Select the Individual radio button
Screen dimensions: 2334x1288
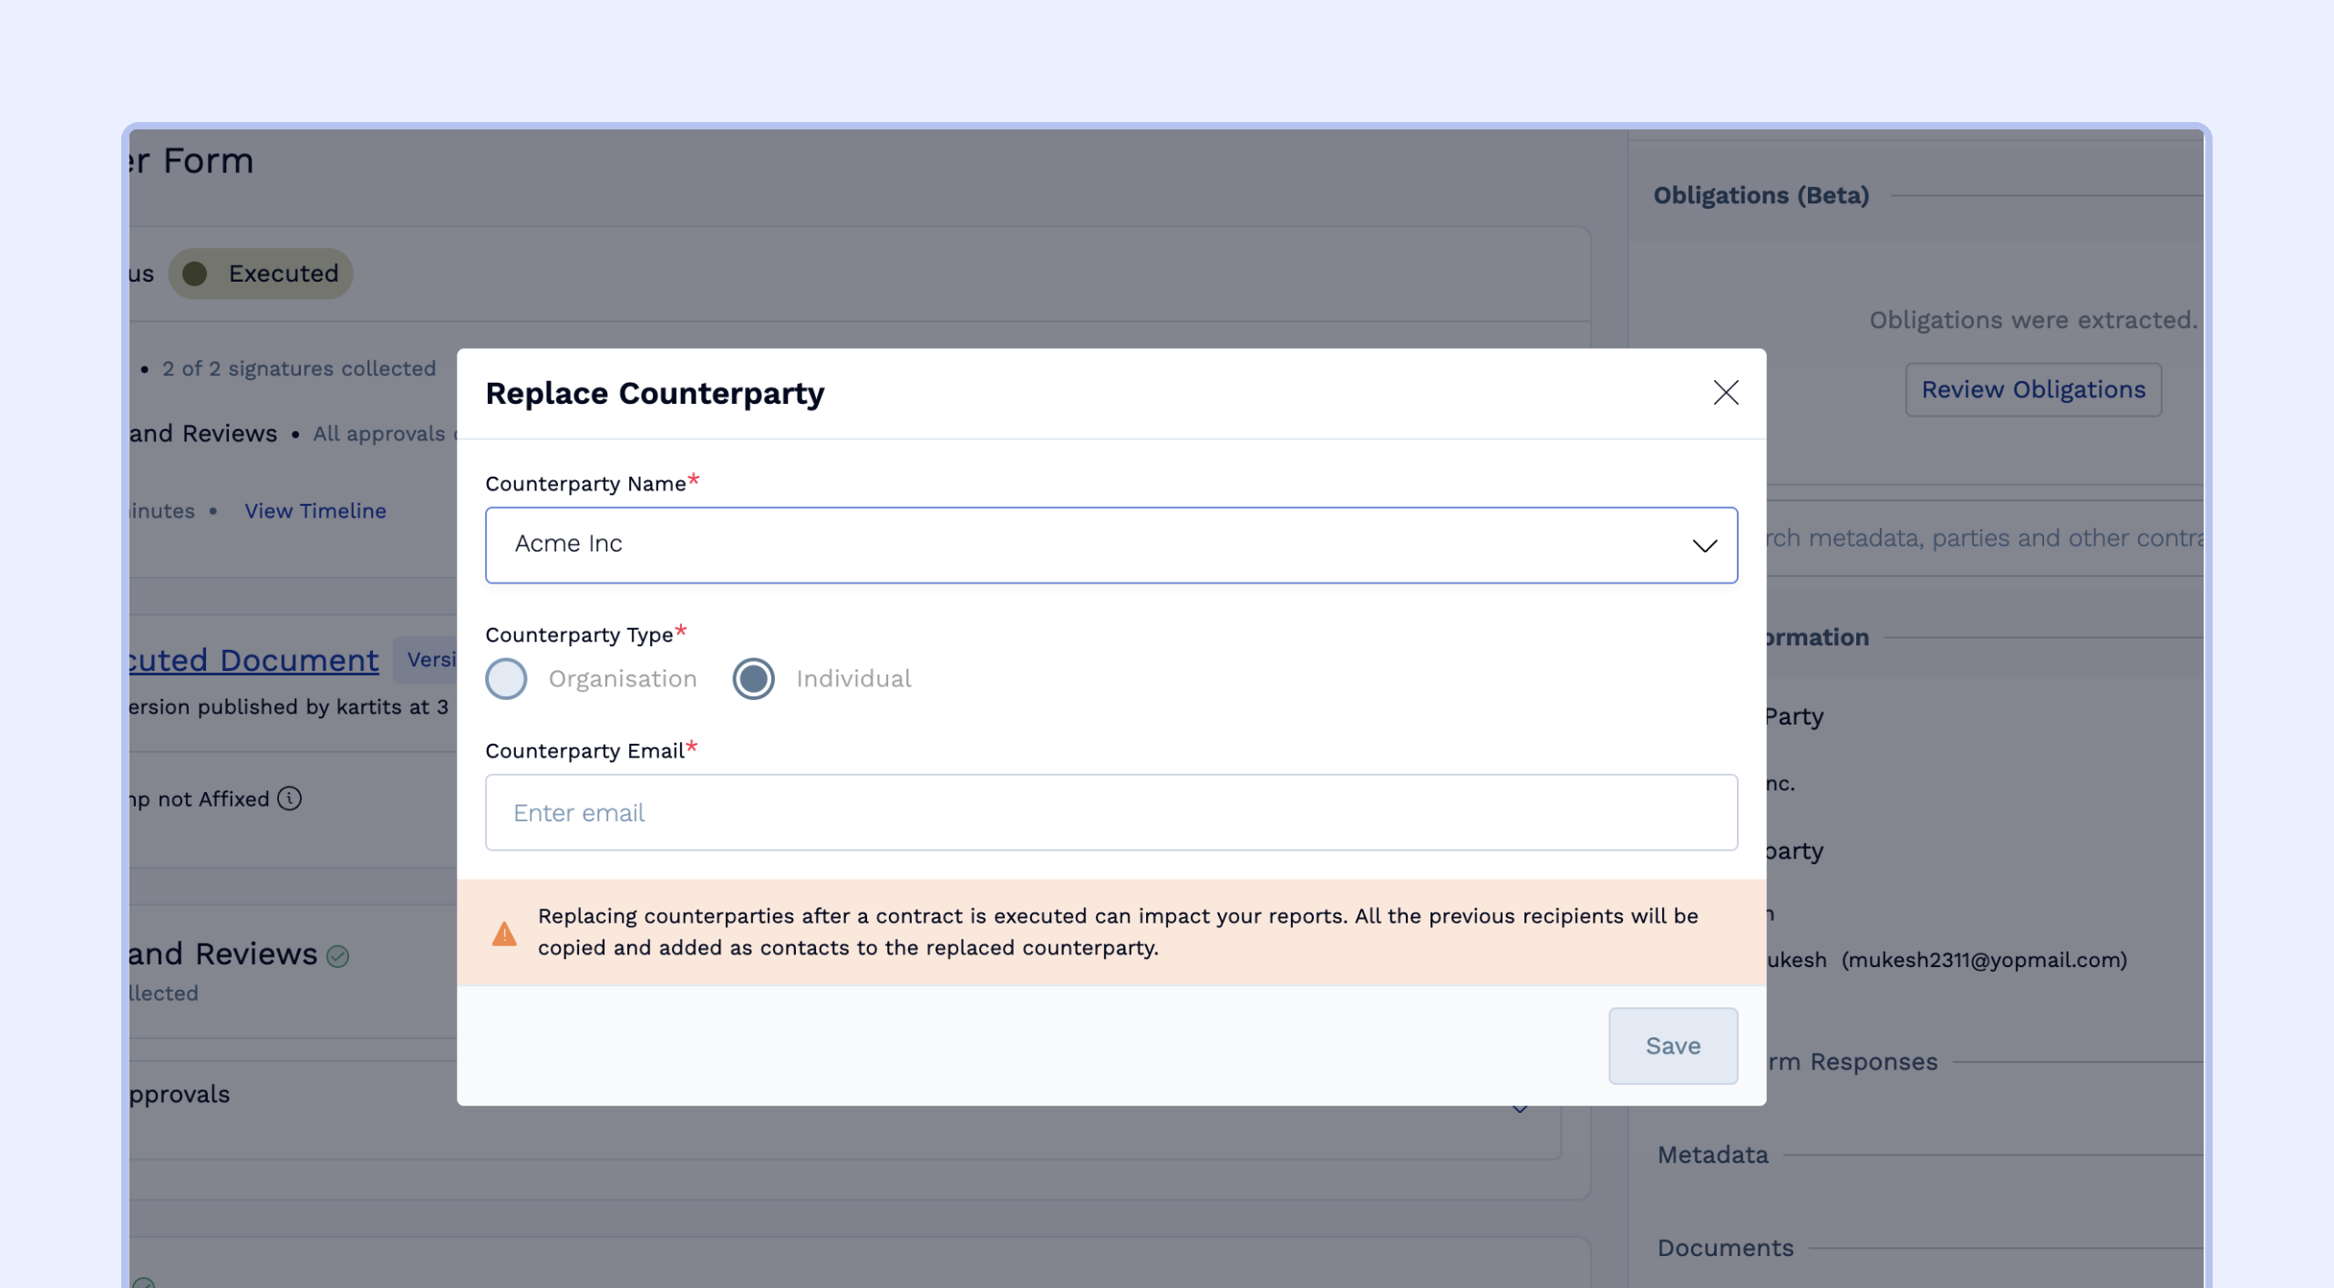coord(753,679)
